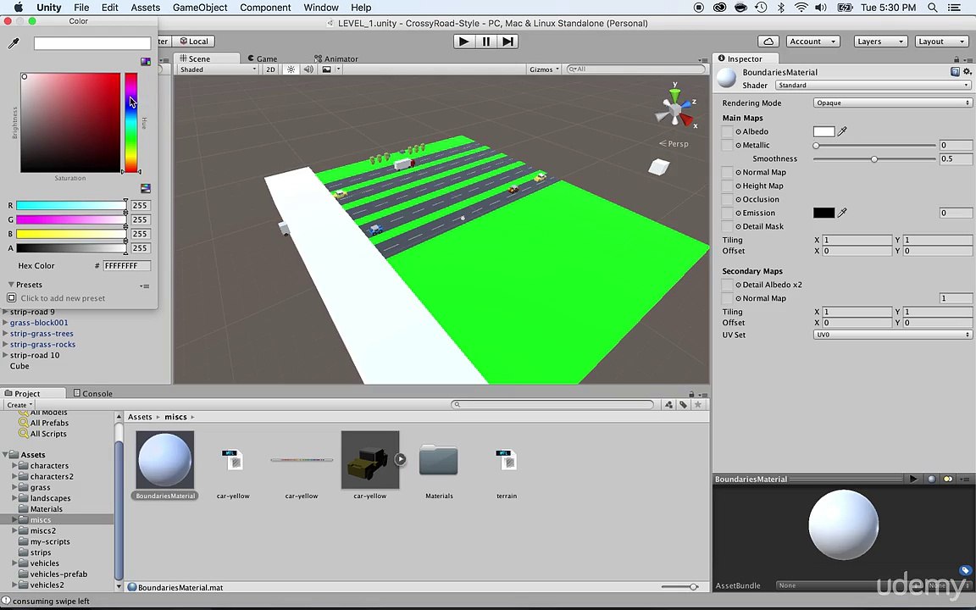Image resolution: width=976 pixels, height=610 pixels.
Task: Select the vehicles-prefab folder
Action: click(58, 574)
